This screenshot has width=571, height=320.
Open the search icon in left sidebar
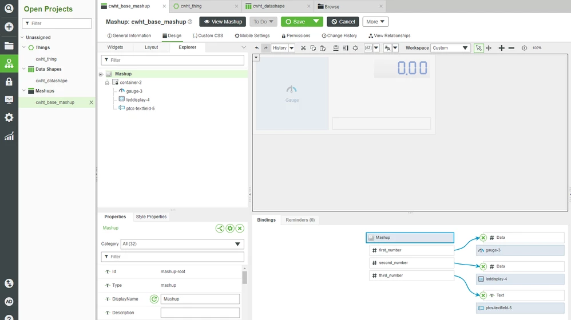[x=9, y=8]
